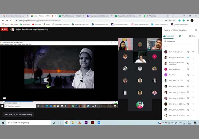Close the Webinar on Motion Graphics panel
Viewport: 199px width, 139px height.
point(196,30)
